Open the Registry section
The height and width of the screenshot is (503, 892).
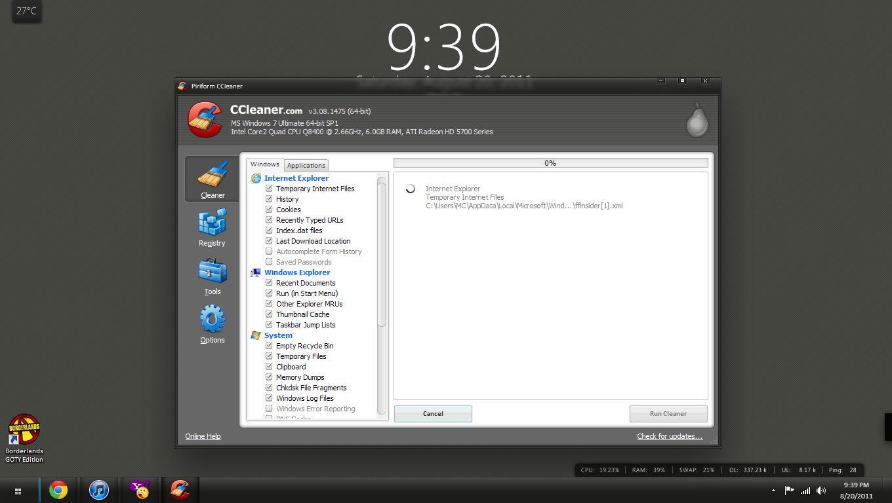(x=212, y=227)
